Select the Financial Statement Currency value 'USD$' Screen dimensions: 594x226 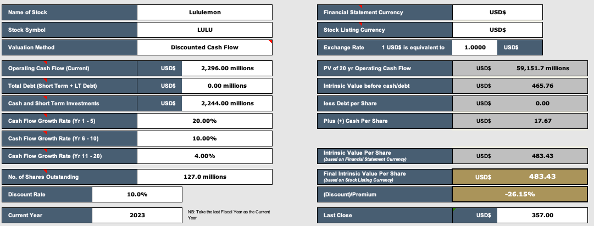(497, 13)
